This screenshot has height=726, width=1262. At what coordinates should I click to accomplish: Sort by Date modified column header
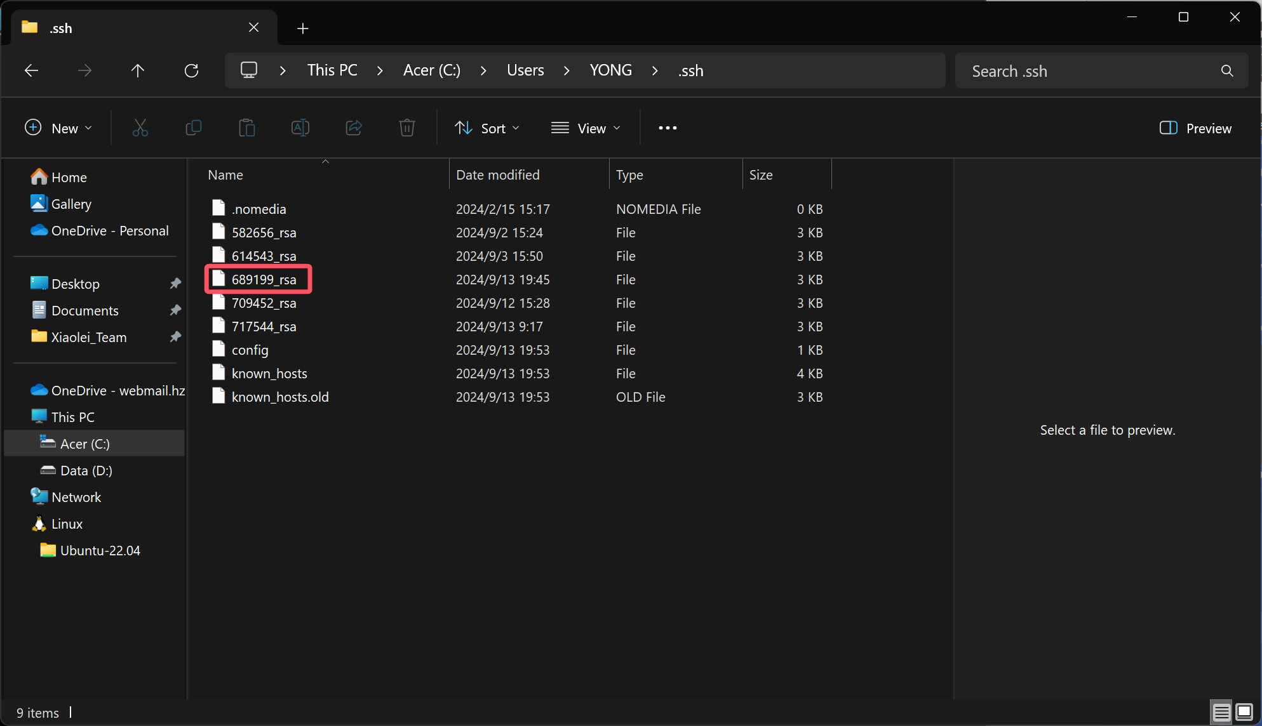tap(498, 175)
